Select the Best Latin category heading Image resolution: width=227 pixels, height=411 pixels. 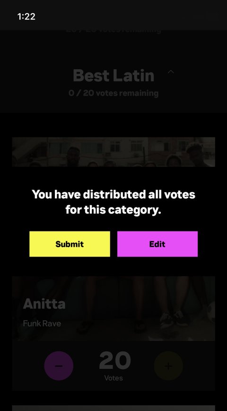pyautogui.click(x=113, y=75)
